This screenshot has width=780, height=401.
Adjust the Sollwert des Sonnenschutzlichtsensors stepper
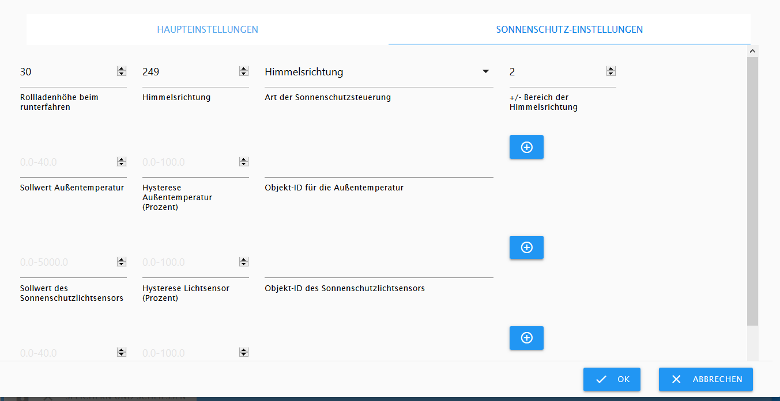click(x=122, y=262)
